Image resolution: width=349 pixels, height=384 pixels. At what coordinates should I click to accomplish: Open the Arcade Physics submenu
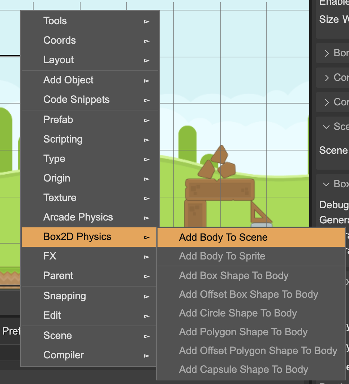pos(90,217)
